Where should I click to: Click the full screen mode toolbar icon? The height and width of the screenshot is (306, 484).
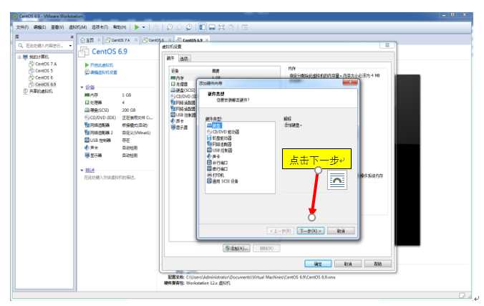221,27
